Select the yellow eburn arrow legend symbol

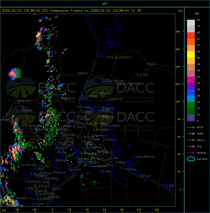click(x=191, y=140)
